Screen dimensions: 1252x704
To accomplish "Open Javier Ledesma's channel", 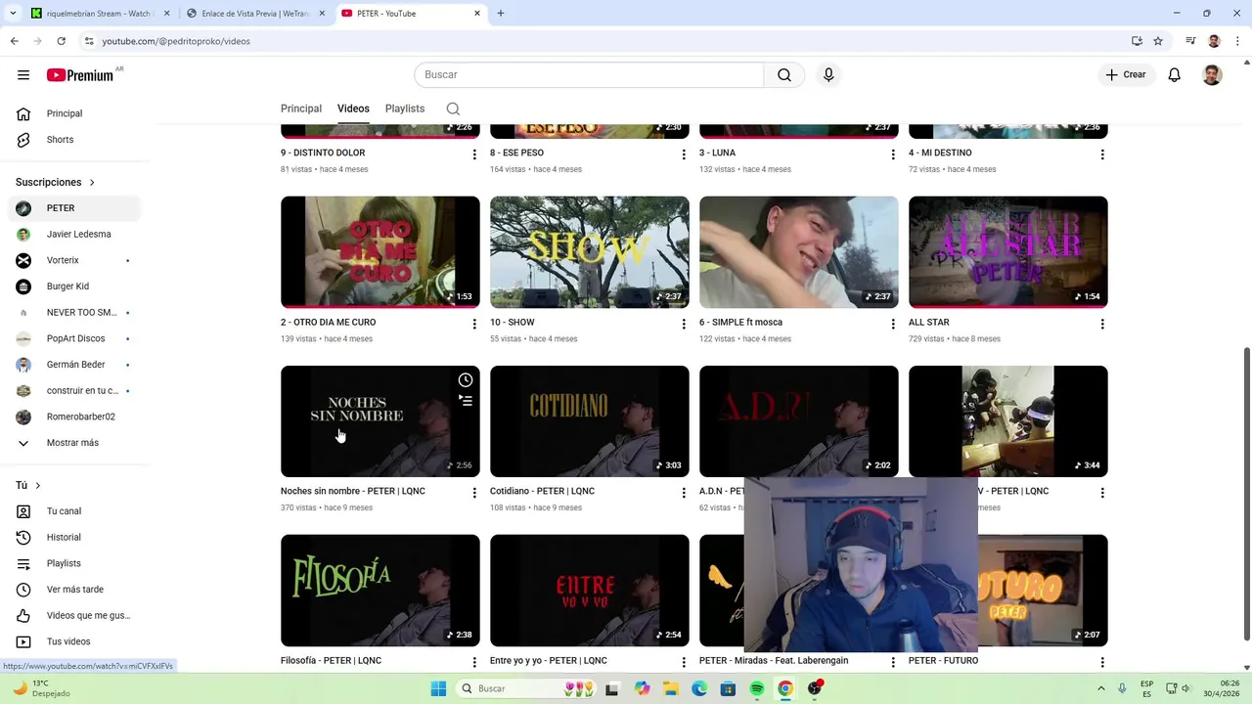I will point(72,235).
